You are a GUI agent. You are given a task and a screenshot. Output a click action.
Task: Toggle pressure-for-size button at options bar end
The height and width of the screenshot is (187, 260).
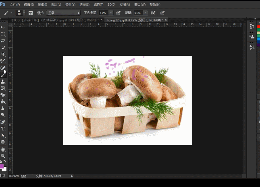pos(162,13)
